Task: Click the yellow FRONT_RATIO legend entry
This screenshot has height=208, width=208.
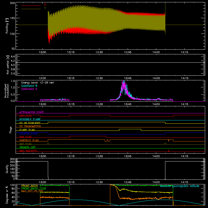Action: pyautogui.click(x=30, y=186)
